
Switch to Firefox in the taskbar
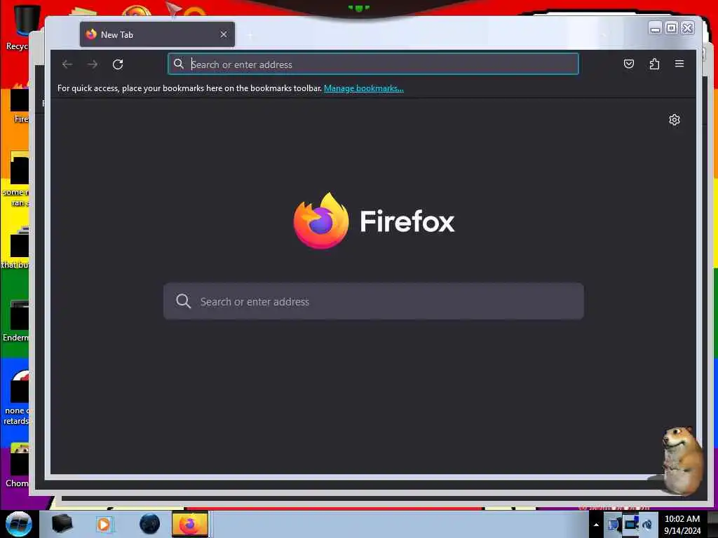tap(190, 524)
